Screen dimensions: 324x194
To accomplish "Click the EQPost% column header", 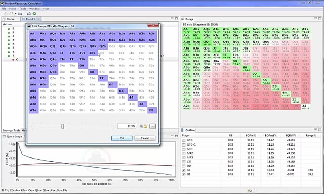I will [x=271, y=136].
